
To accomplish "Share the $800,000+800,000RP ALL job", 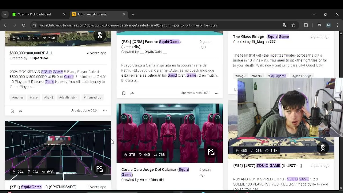I will click(21, 111).
